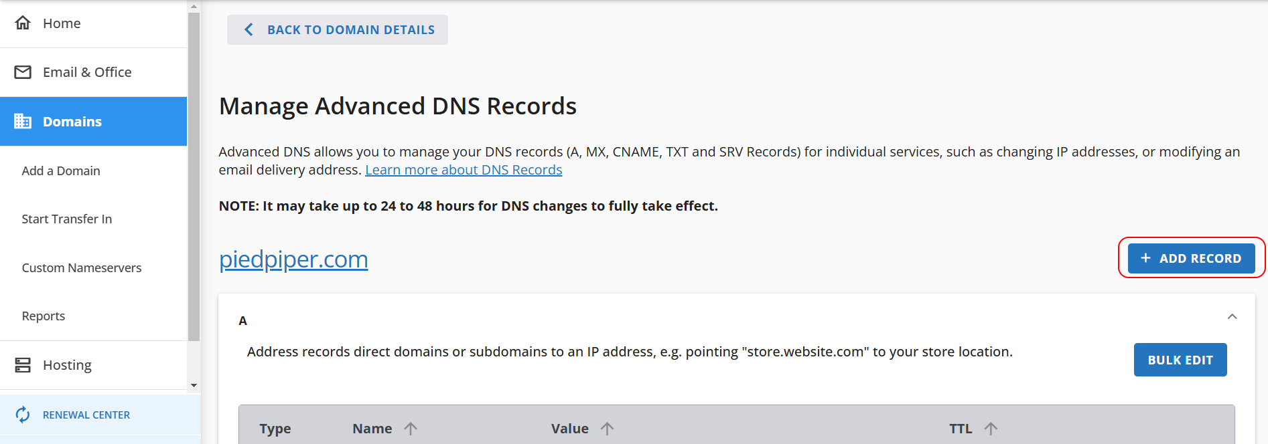Go back to domain details

point(338,30)
